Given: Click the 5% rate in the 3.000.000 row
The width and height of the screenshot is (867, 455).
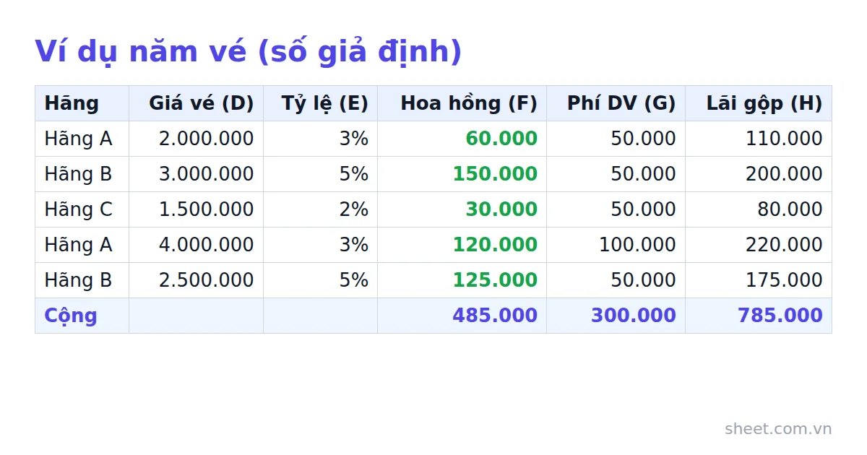Looking at the screenshot, I should (x=321, y=174).
